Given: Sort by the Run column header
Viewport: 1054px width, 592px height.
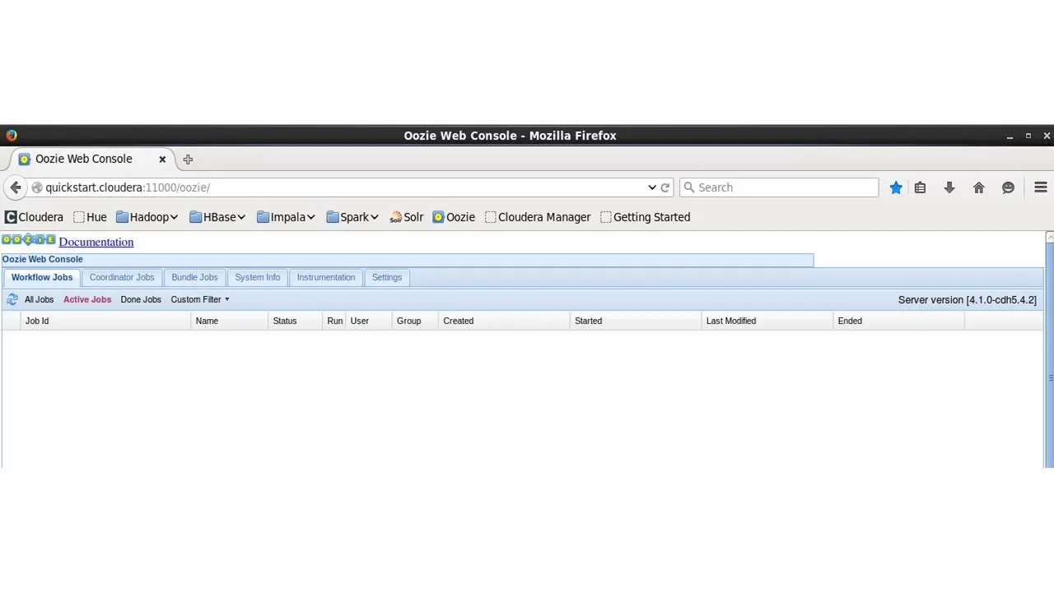Looking at the screenshot, I should 334,321.
